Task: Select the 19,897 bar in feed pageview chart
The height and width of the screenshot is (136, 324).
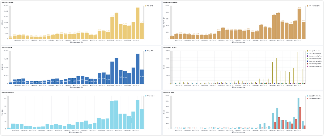Action: click(x=112, y=28)
